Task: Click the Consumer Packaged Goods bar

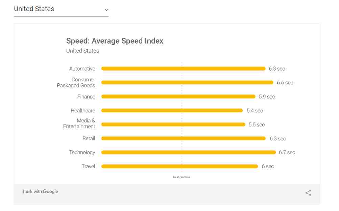Action: 187,82
